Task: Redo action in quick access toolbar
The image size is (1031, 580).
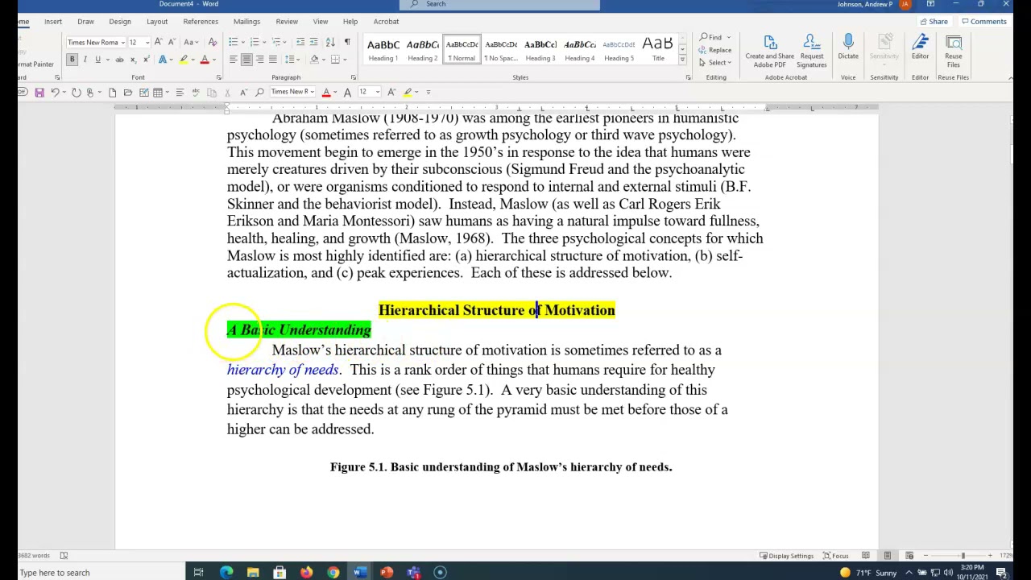Action: pyautogui.click(x=76, y=93)
